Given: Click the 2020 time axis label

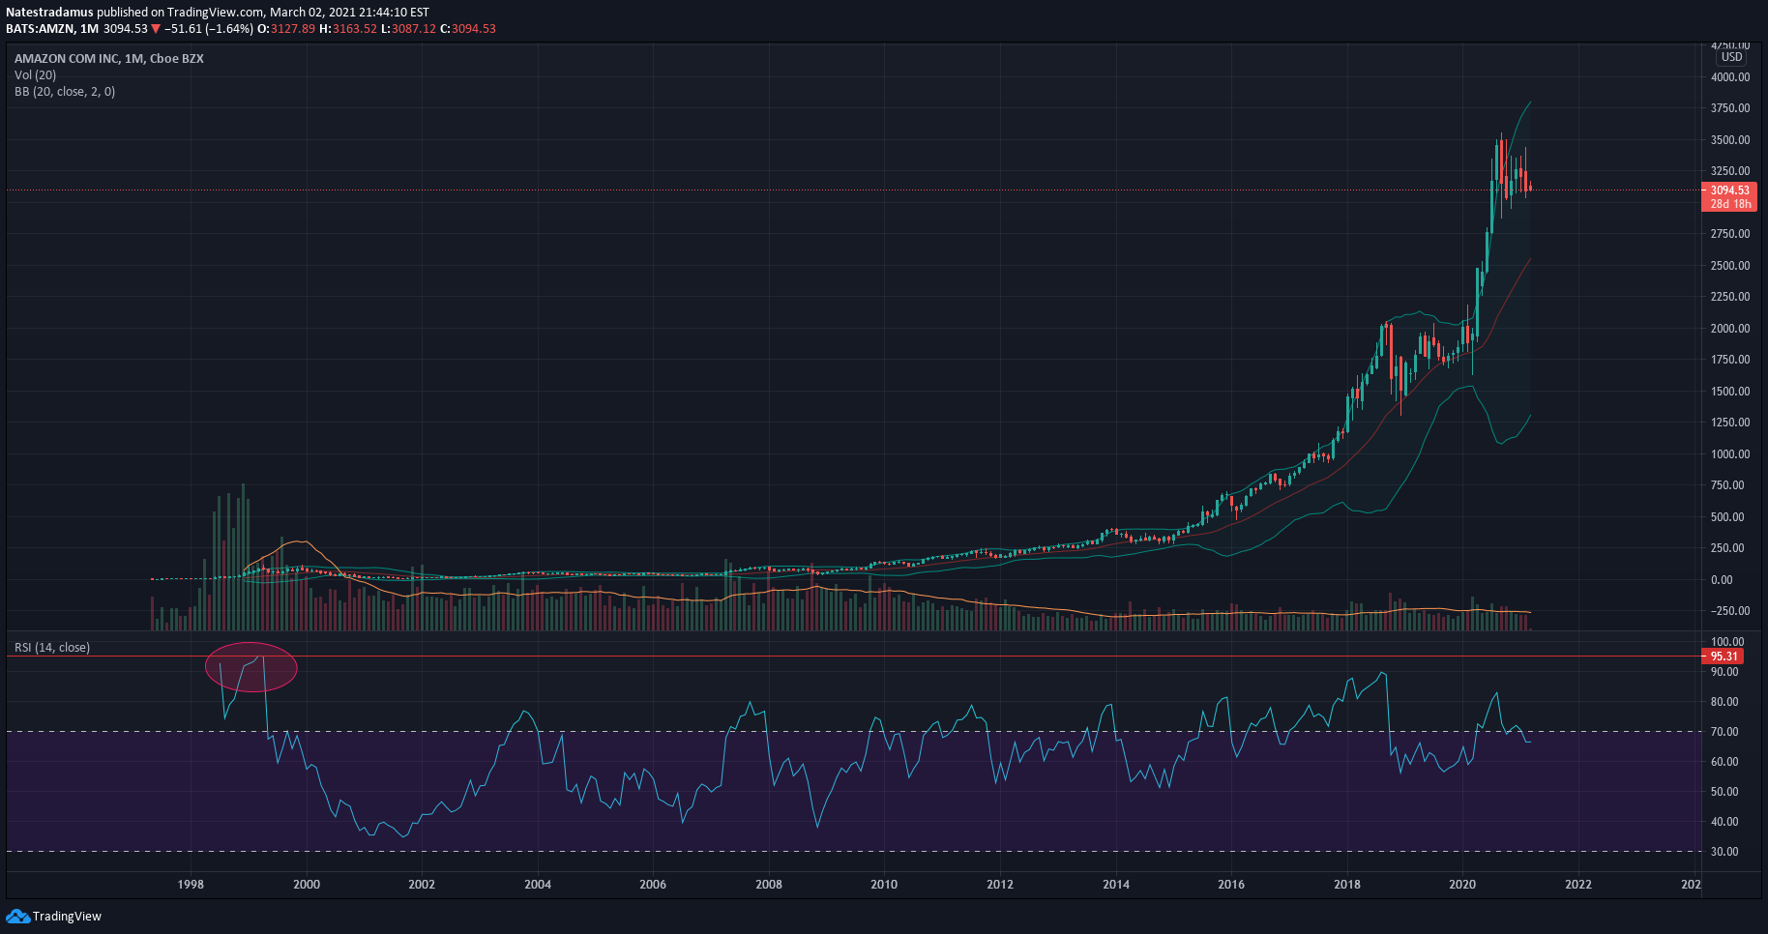Looking at the screenshot, I should [x=1462, y=885].
